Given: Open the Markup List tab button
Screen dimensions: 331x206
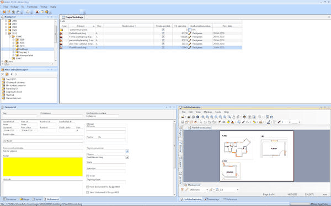Looking at the screenshot, I should point(193,185).
